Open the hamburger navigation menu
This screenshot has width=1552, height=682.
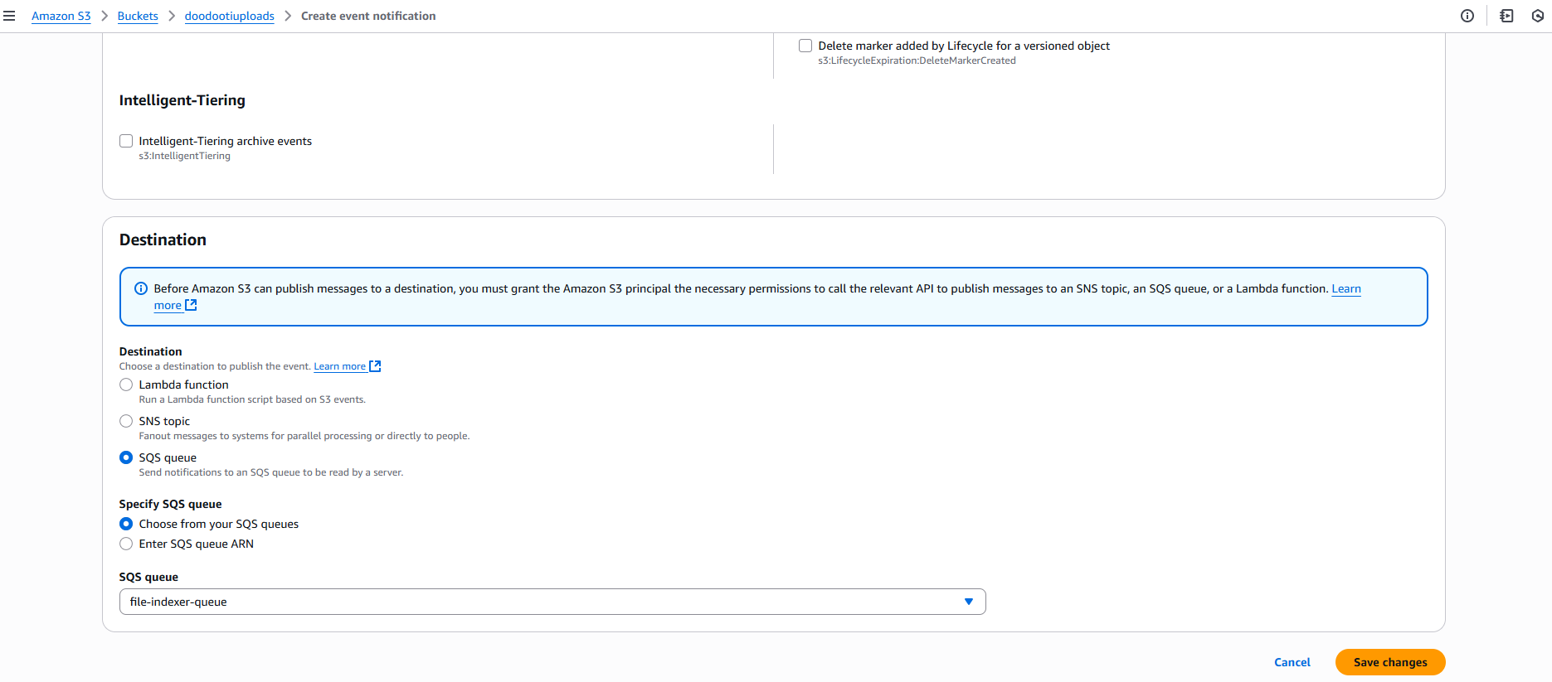pyautogui.click(x=9, y=16)
